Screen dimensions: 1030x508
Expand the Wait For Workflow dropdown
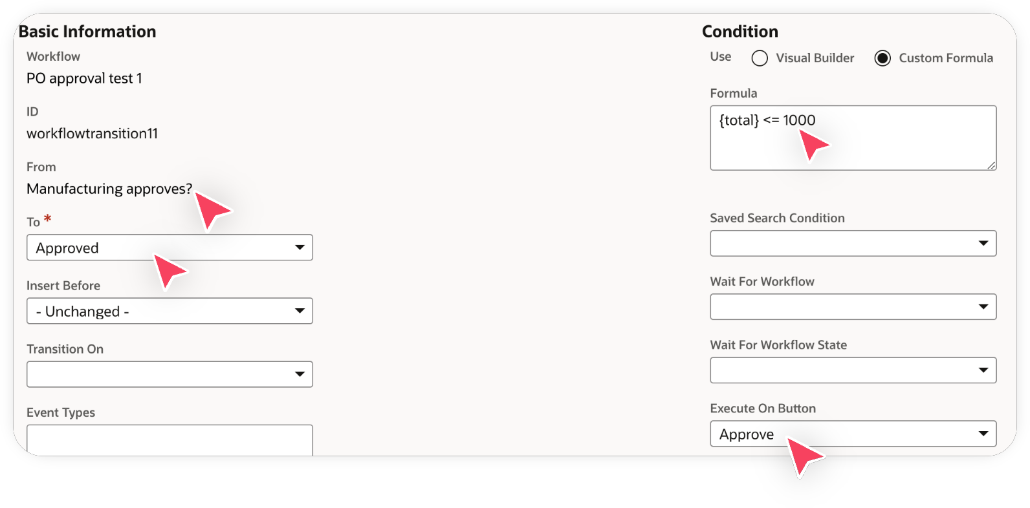coord(984,307)
